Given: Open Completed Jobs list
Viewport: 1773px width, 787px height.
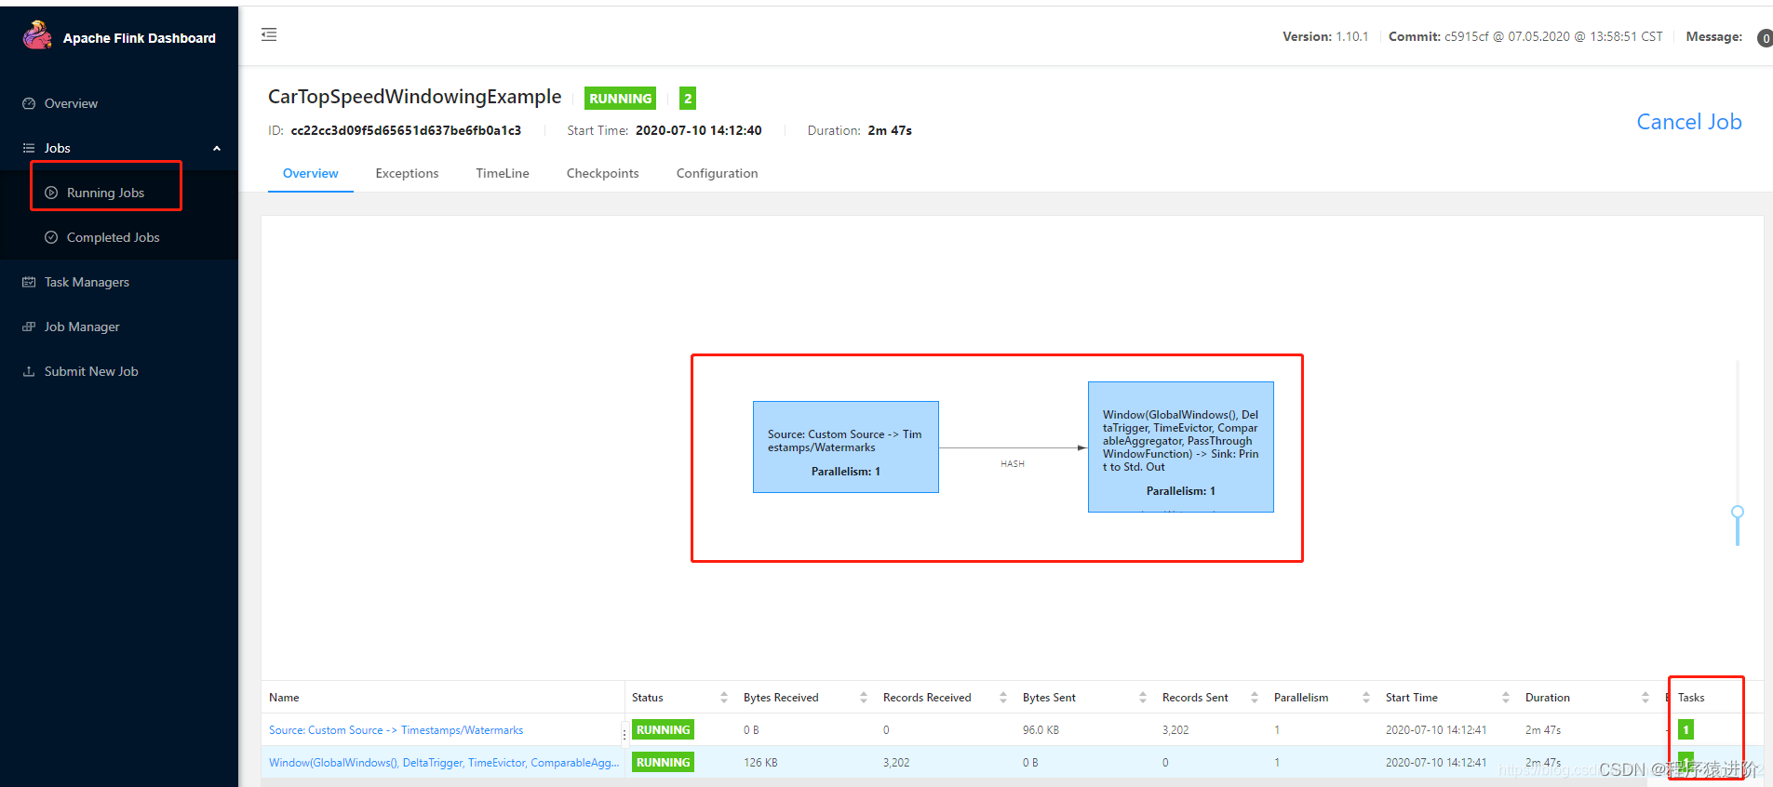Looking at the screenshot, I should click(x=113, y=237).
